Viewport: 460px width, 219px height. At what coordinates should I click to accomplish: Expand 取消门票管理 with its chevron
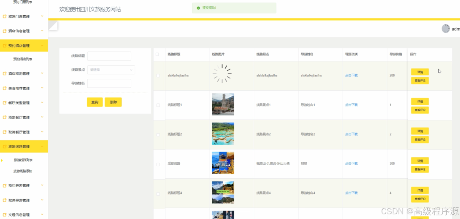[42, 16]
